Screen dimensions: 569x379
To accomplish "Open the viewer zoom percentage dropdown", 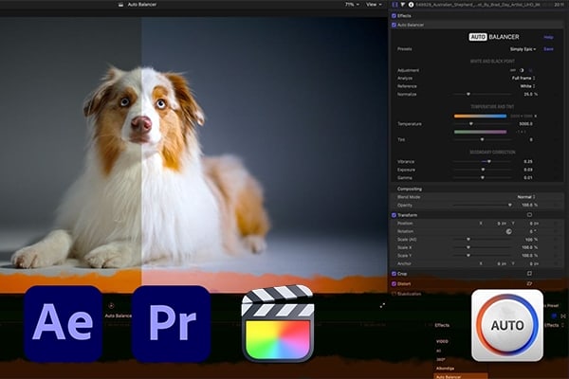I will coord(352,5).
